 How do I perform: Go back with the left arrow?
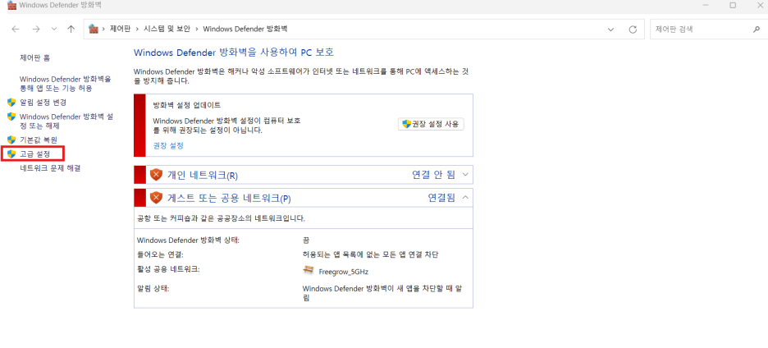pos(16,30)
